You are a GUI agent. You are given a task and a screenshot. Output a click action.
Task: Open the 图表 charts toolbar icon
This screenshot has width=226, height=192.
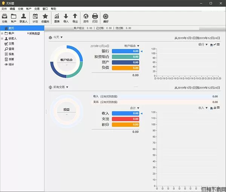(57, 18)
